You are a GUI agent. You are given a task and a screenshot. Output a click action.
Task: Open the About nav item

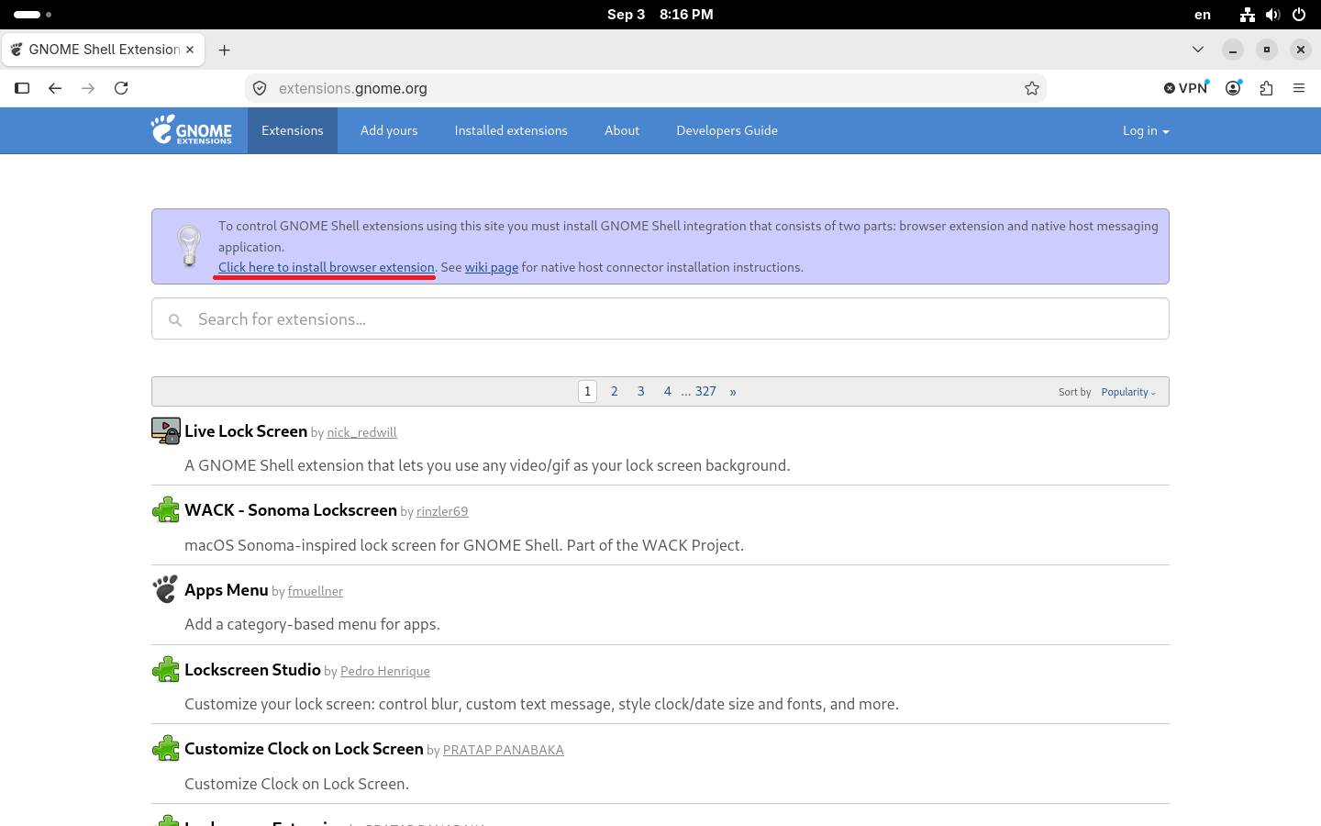[x=622, y=130]
